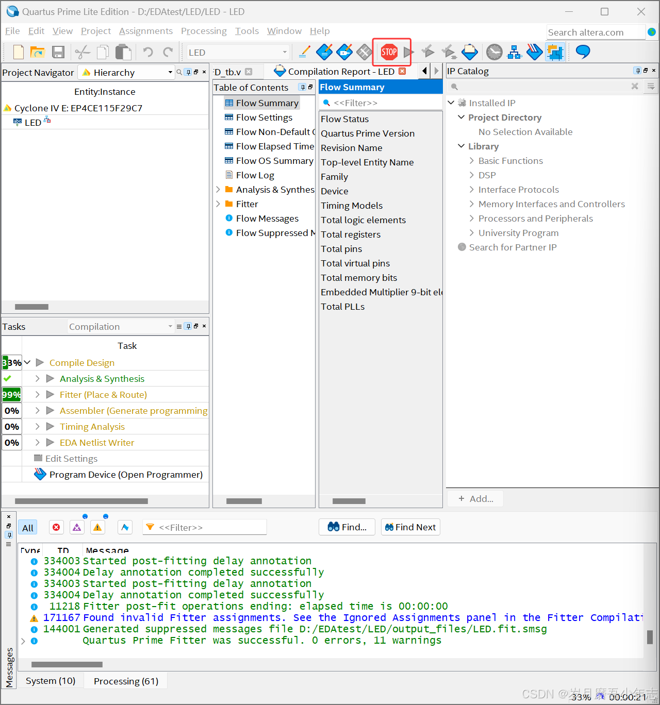This screenshot has height=705, width=660.
Task: Open the Assignments menu
Action: [x=146, y=31]
